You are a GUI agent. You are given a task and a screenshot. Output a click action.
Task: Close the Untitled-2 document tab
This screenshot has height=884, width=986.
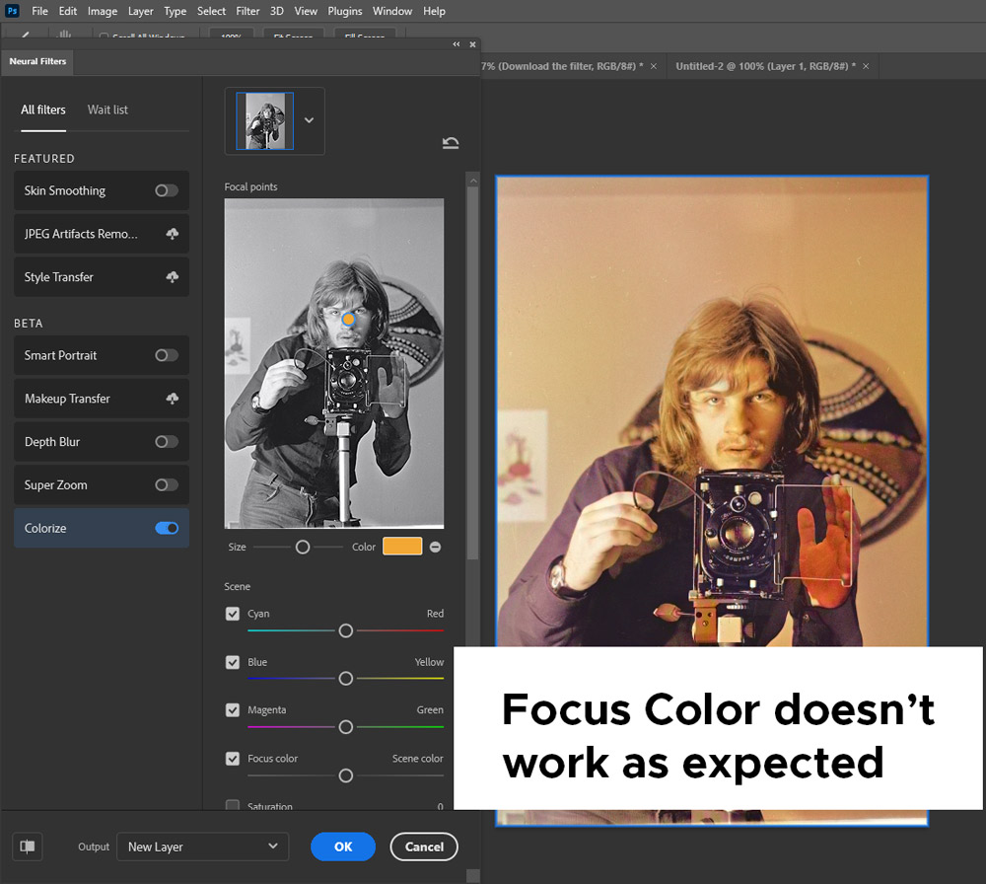coord(866,66)
